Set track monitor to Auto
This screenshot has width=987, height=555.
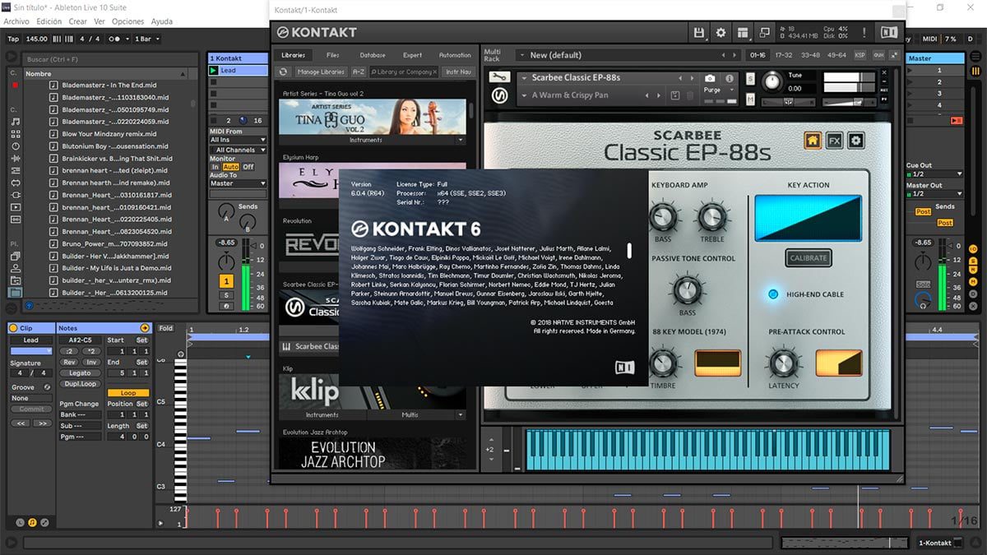[230, 167]
